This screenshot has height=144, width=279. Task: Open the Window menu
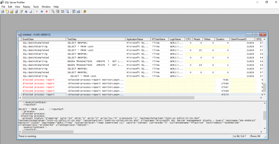(x=46, y=7)
